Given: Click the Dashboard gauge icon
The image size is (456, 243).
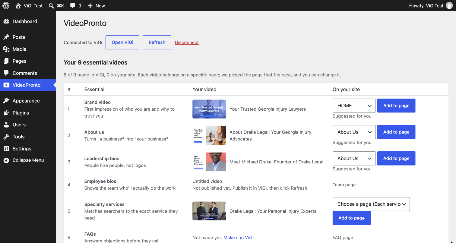Looking at the screenshot, I should pyautogui.click(x=6, y=21).
